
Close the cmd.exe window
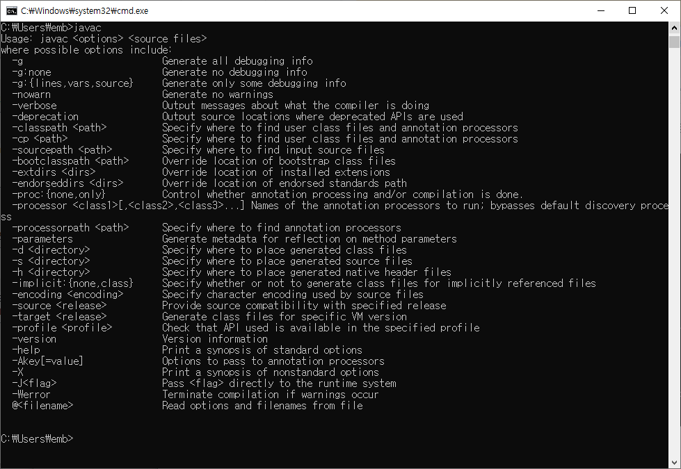[664, 10]
